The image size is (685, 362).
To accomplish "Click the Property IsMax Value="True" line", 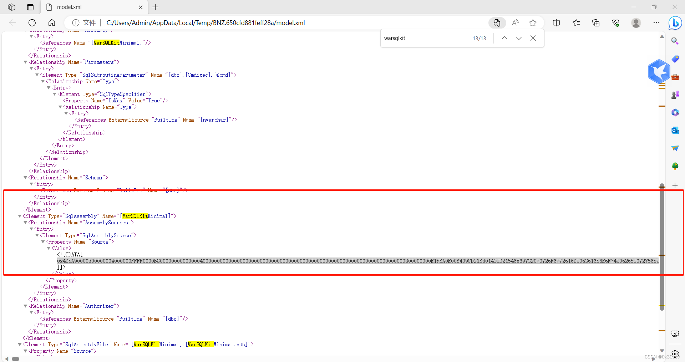I will (116, 101).
